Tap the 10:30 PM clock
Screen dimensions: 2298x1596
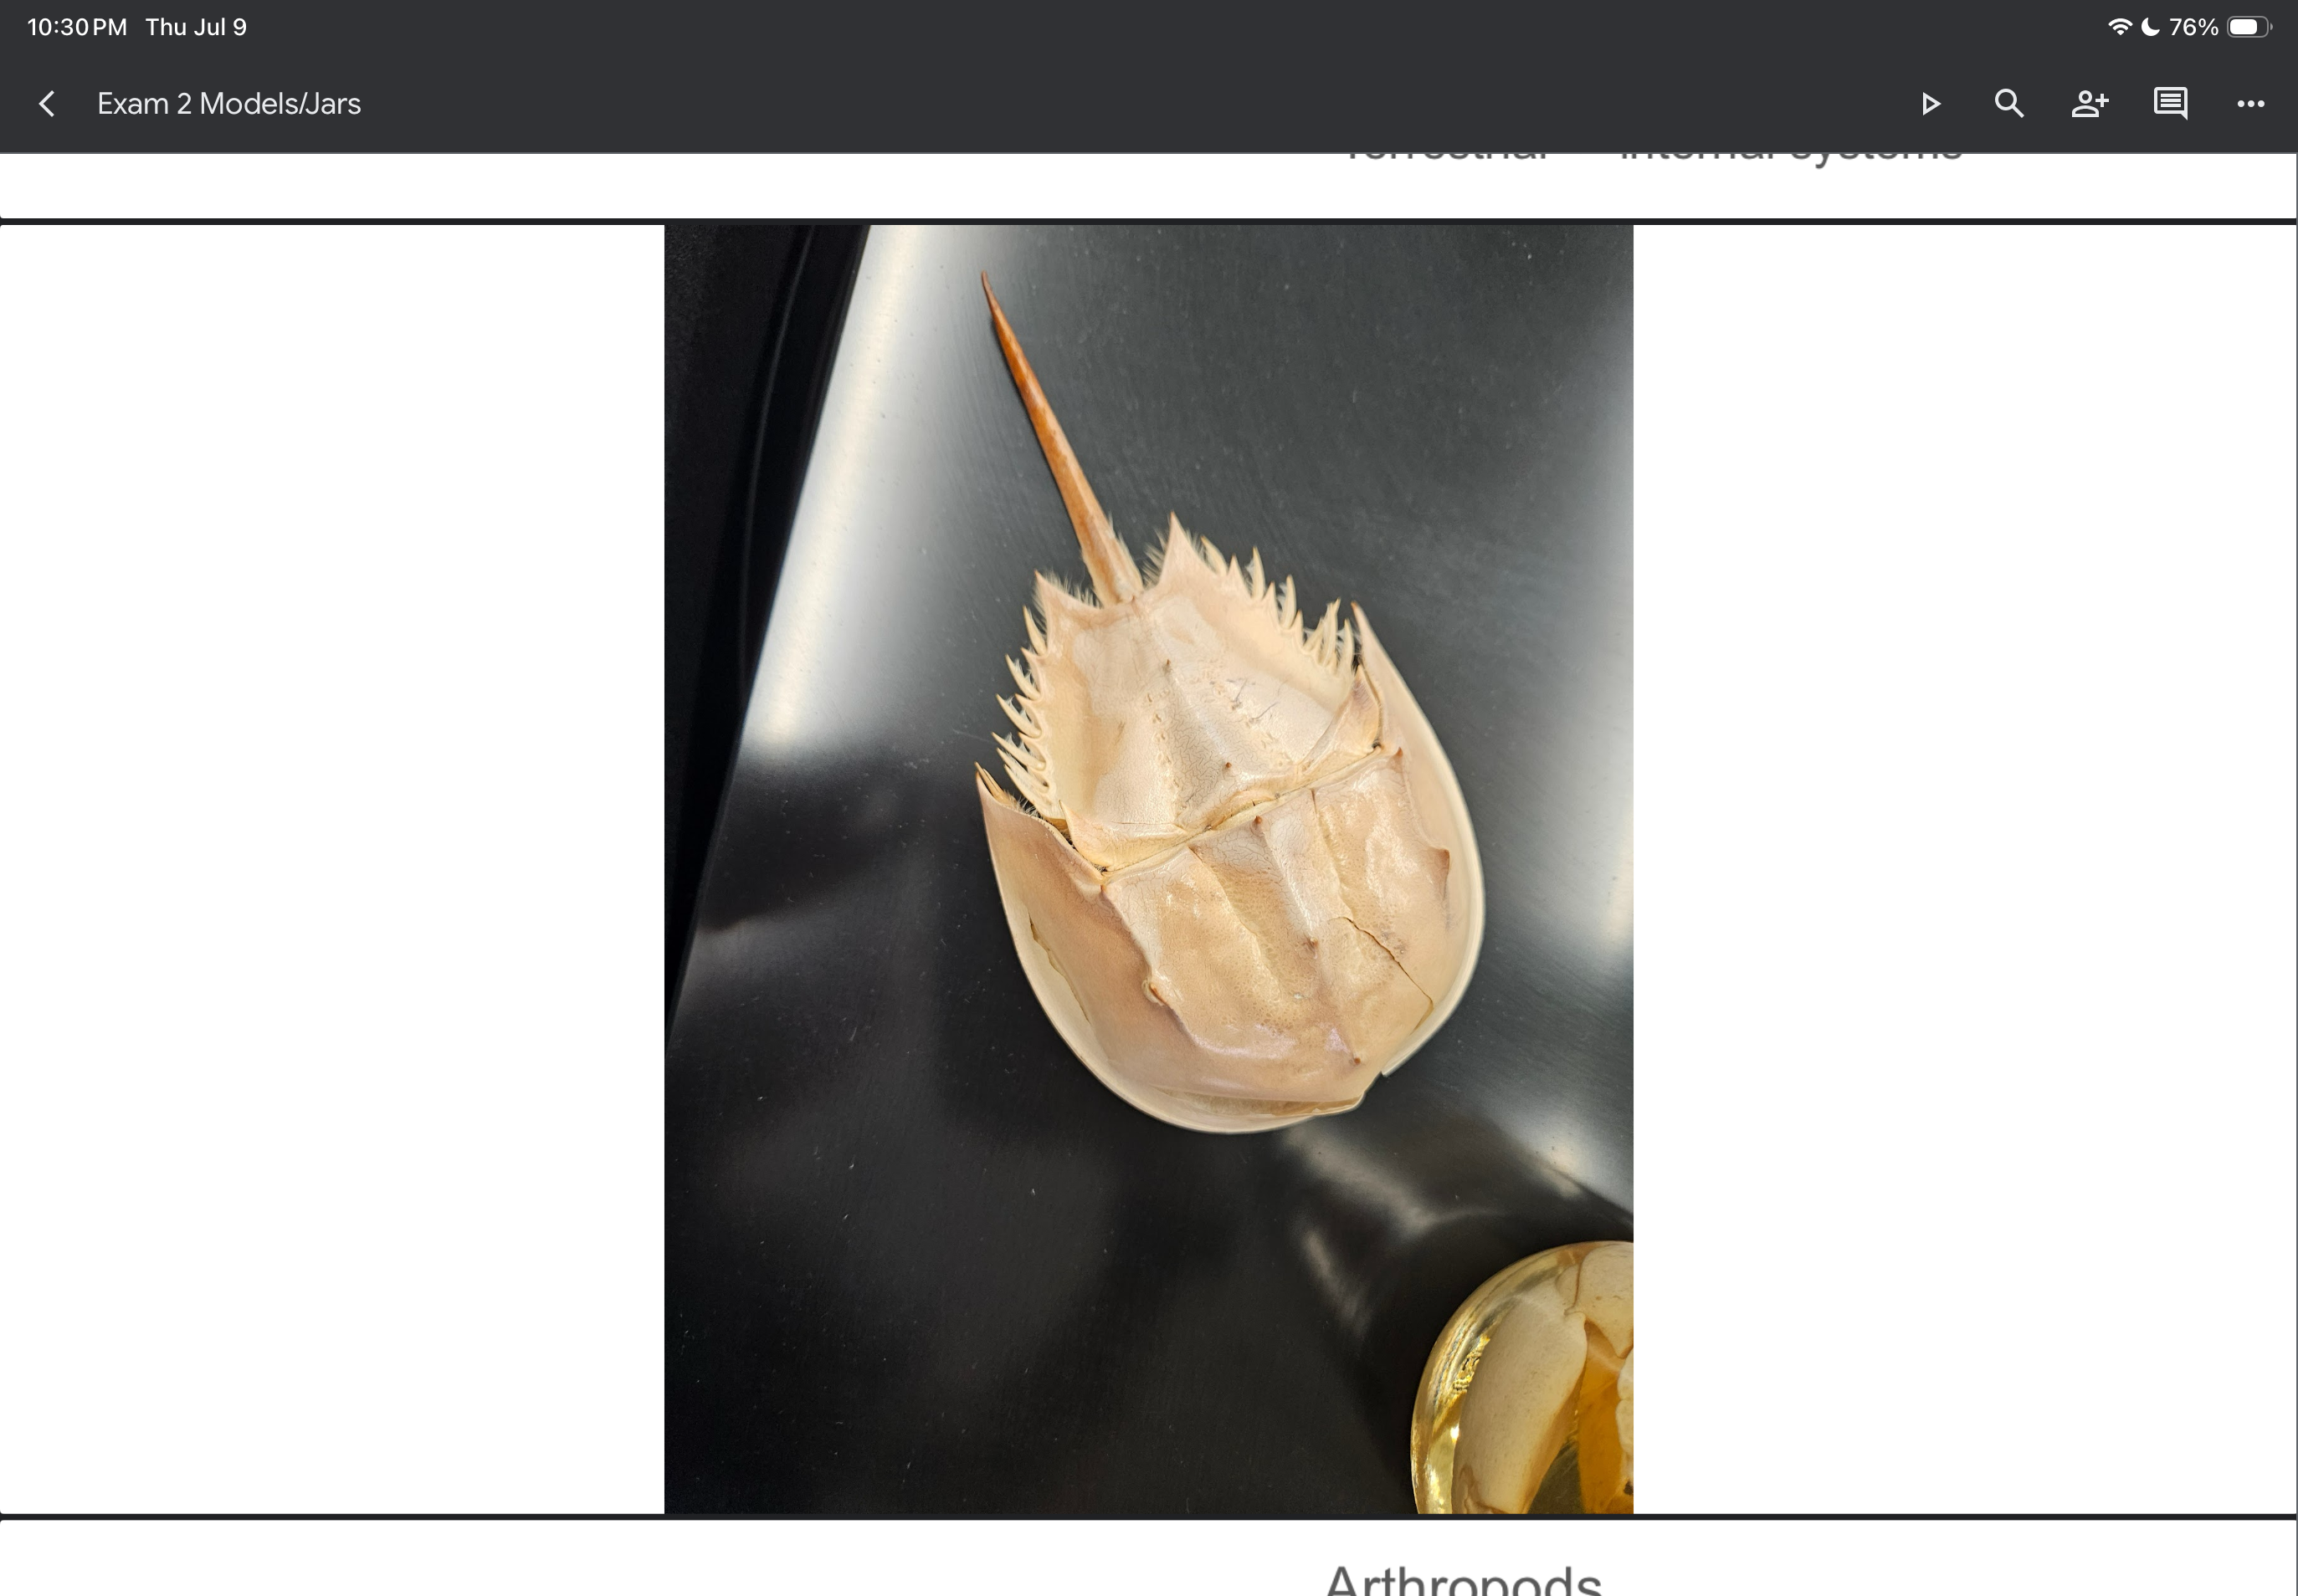pos(77,27)
